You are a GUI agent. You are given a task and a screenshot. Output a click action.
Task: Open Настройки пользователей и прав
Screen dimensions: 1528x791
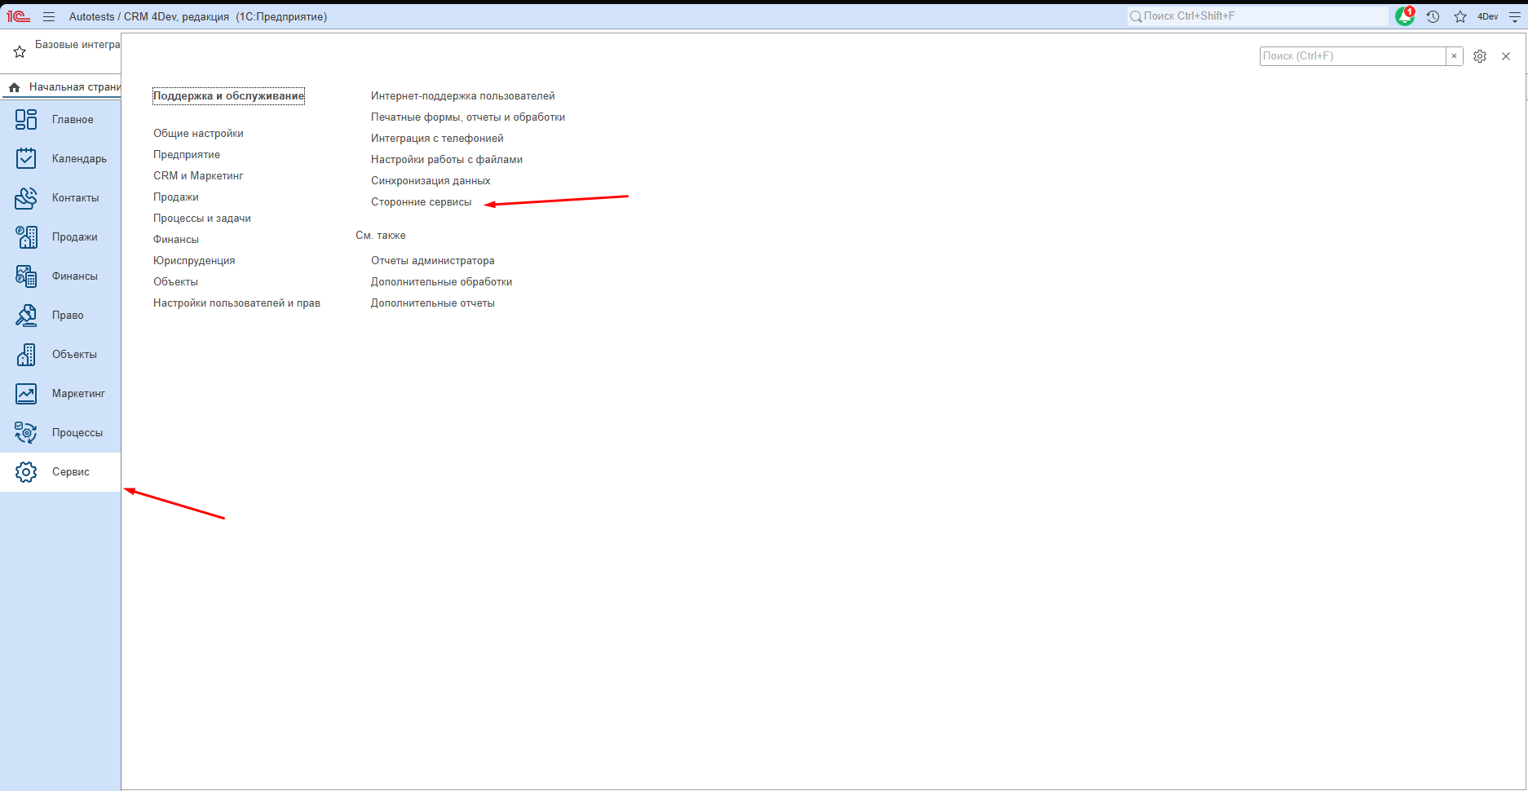click(236, 303)
